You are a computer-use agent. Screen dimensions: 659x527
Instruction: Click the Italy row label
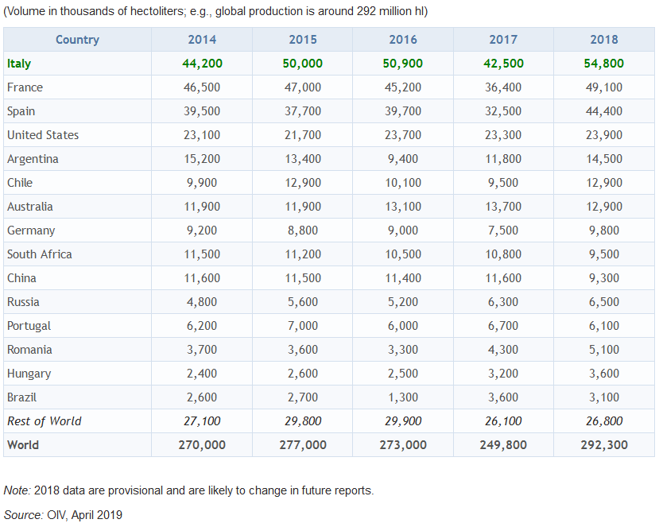pos(19,64)
